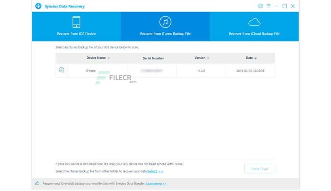Click the Serial Number column header
Image resolution: width=331 pixels, height=191 pixels.
pos(153,58)
